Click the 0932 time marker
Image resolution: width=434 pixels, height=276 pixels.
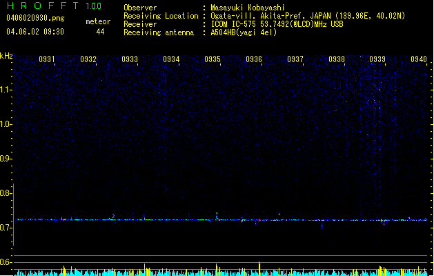pyautogui.click(x=88, y=59)
